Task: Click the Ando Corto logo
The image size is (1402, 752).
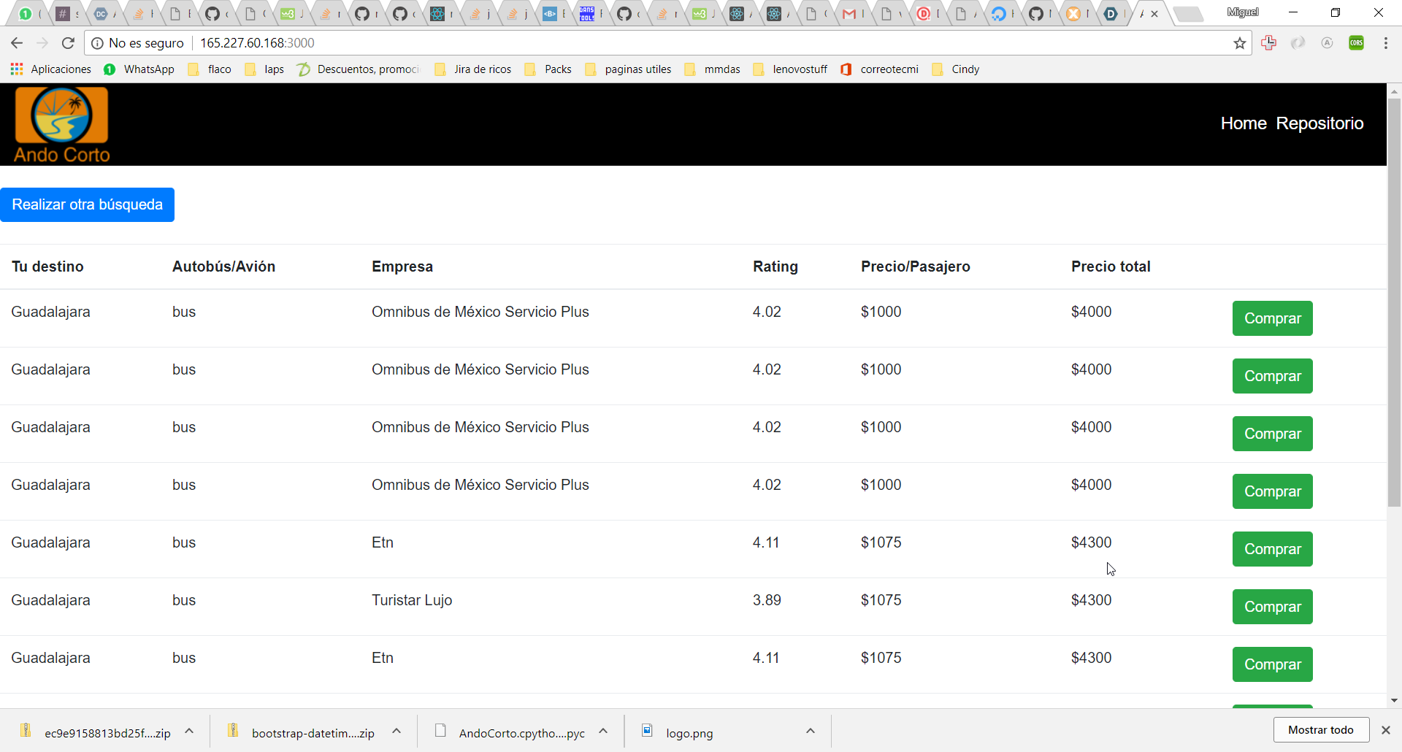Action: click(x=62, y=125)
